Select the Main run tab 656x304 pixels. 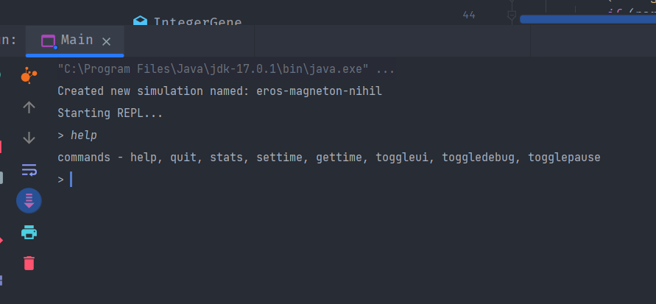(75, 40)
